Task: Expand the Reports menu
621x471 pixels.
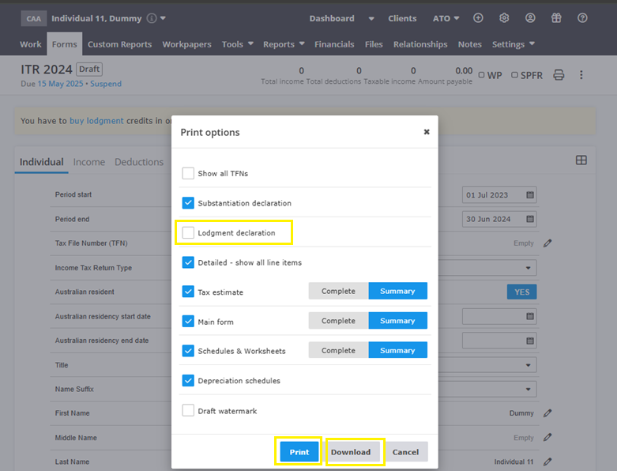Action: coord(284,44)
